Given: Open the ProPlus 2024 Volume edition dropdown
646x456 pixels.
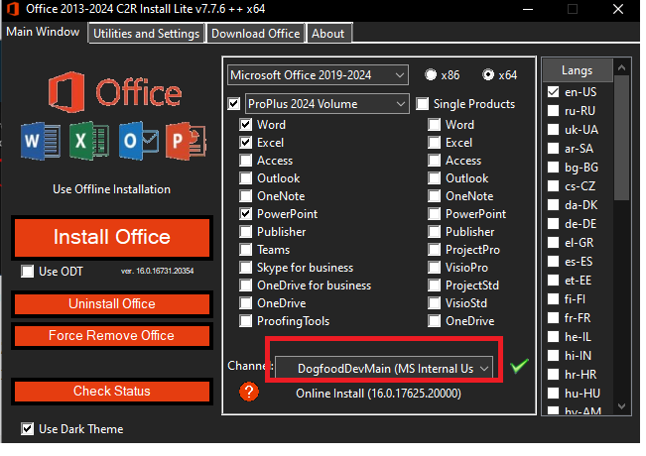Looking at the screenshot, I should click(327, 104).
